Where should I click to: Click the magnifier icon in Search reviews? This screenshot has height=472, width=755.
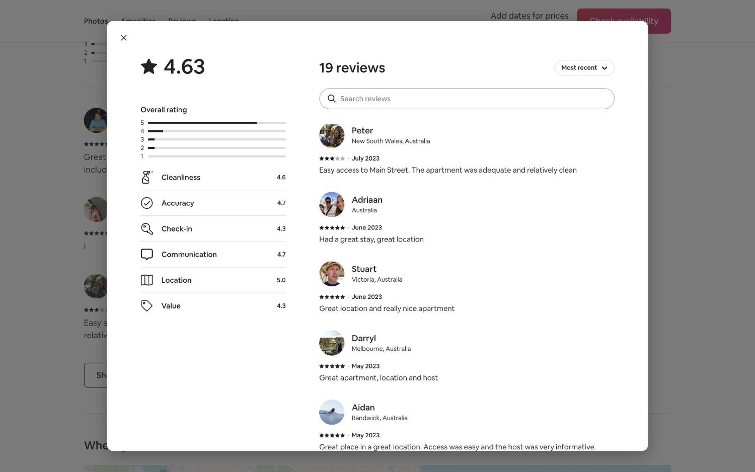(332, 99)
